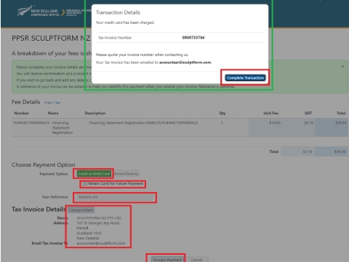Image resolution: width=349 pixels, height=262 pixels.
Task: Click the Cancel button
Action: pyautogui.click(x=196, y=260)
